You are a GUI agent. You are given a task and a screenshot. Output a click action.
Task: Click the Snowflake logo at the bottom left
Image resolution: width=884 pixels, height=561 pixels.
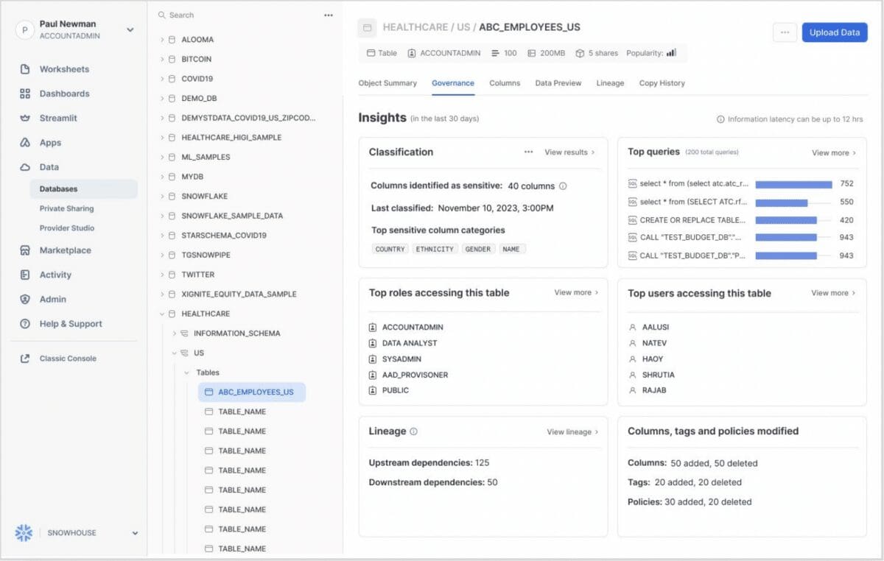24,532
